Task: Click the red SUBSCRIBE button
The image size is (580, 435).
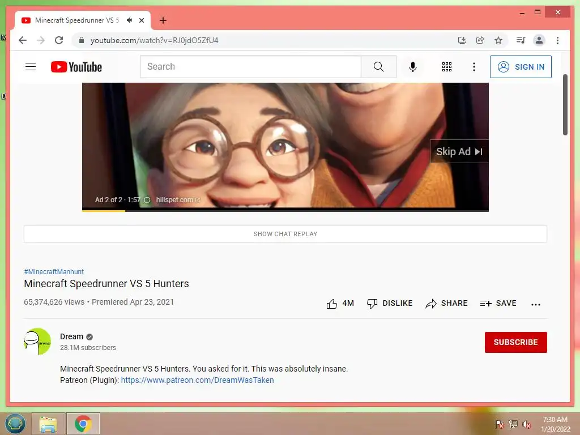Action: point(515,342)
